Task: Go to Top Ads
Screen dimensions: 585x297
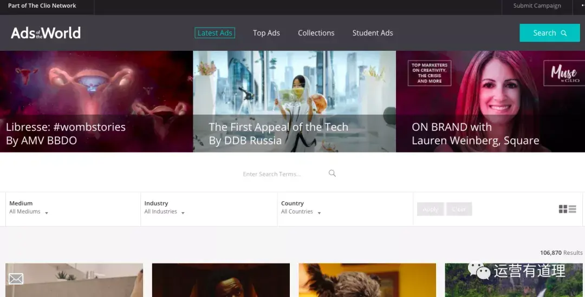Action: 266,33
